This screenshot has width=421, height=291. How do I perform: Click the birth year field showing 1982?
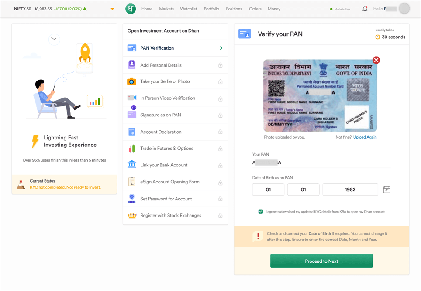pos(350,189)
